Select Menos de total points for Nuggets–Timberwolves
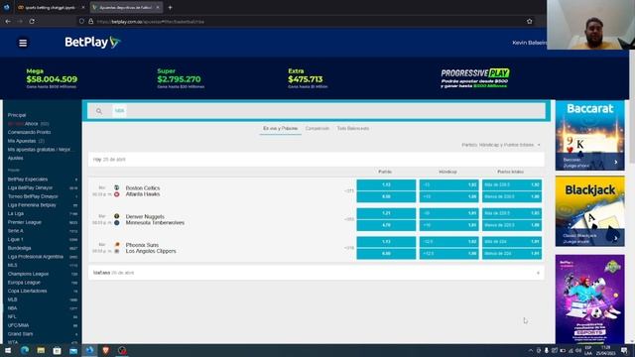 (x=512, y=225)
